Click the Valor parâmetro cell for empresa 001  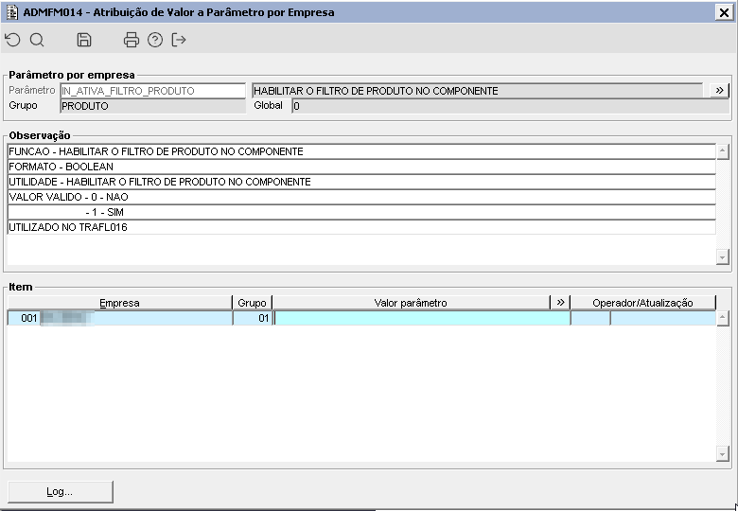click(422, 318)
